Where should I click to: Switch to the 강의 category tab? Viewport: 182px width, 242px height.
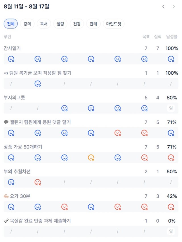pyautogui.click(x=27, y=24)
